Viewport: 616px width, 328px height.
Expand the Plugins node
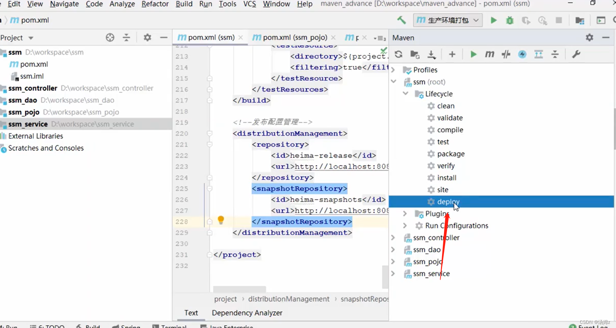(x=405, y=214)
